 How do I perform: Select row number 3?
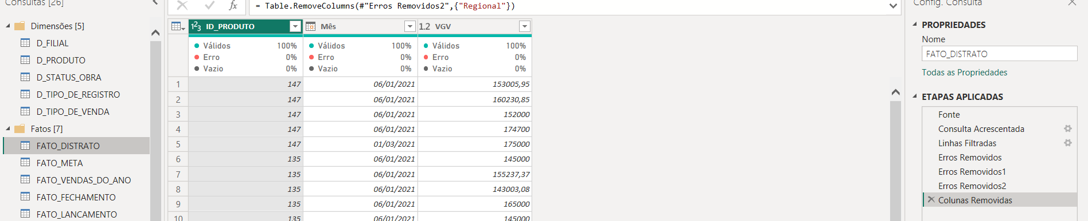coord(178,114)
